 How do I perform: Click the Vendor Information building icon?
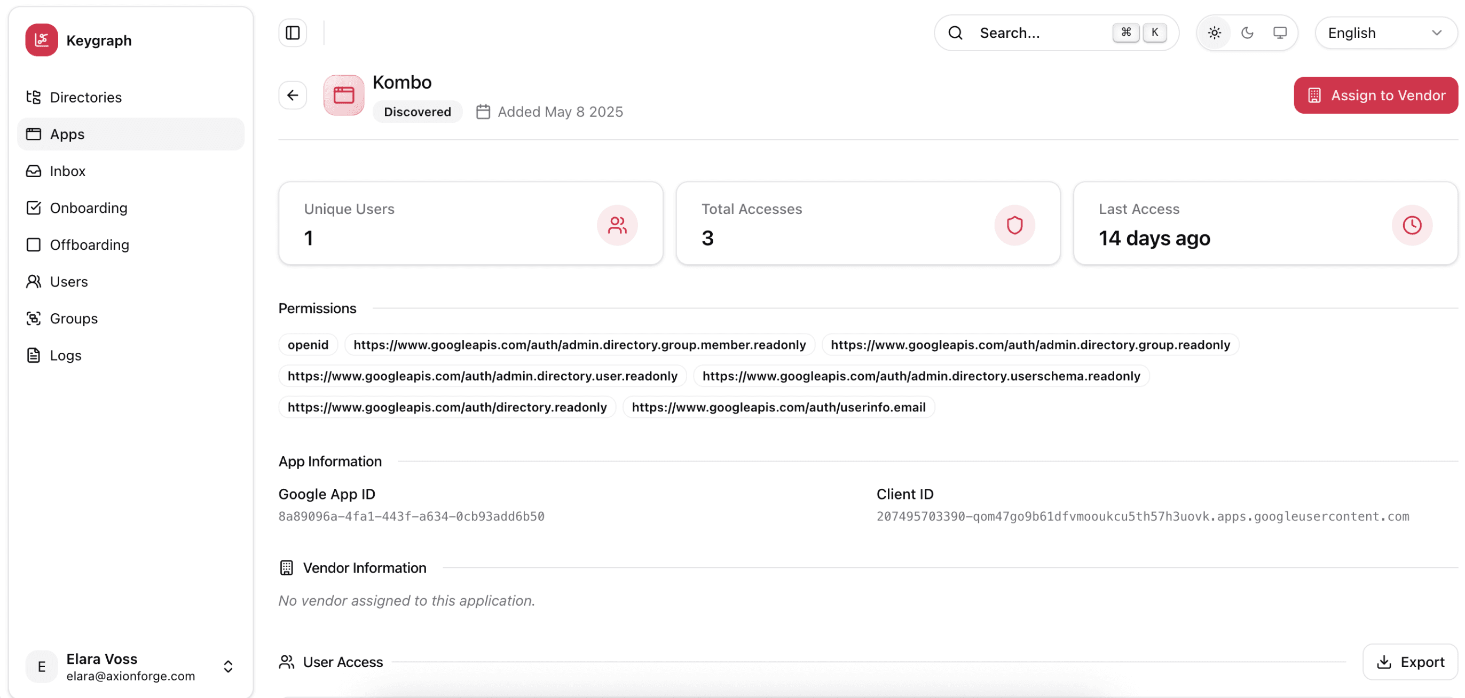[287, 568]
